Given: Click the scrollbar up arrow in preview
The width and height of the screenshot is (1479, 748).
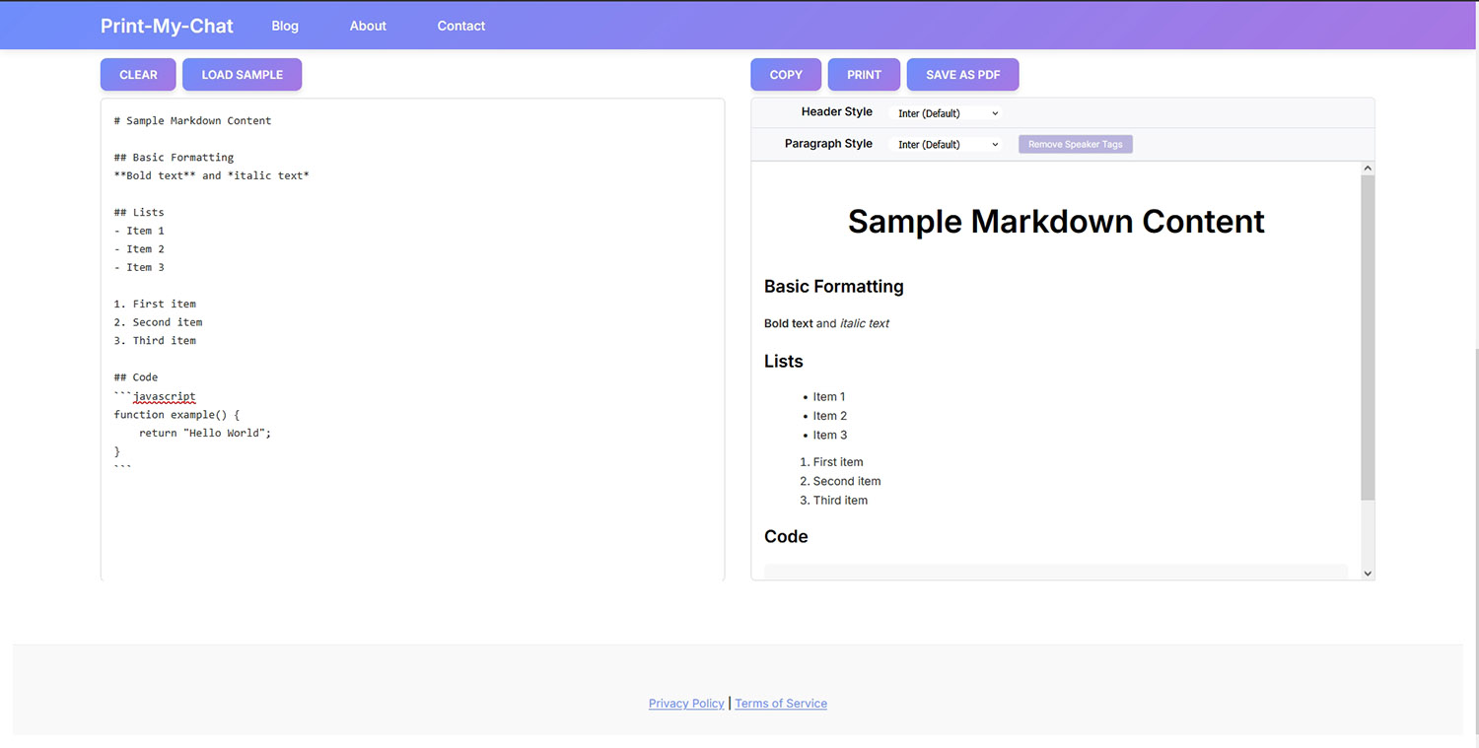Looking at the screenshot, I should tap(1368, 167).
